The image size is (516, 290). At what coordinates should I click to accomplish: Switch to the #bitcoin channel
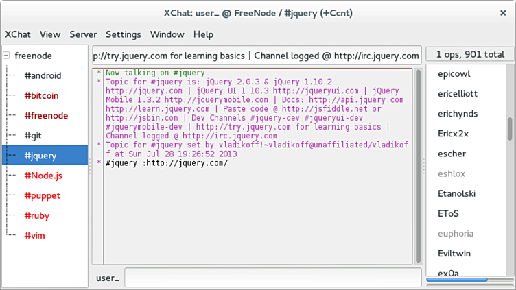[42, 96]
